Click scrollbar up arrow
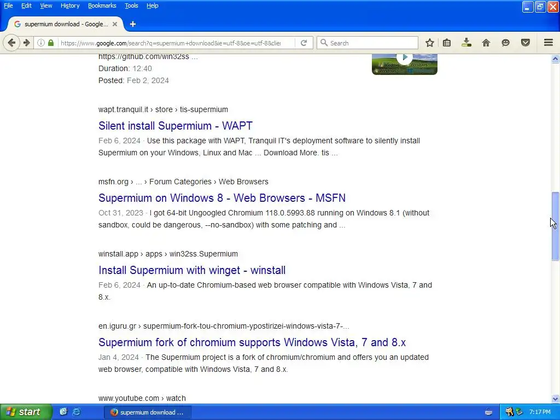The height and width of the screenshot is (420, 560). (x=555, y=59)
